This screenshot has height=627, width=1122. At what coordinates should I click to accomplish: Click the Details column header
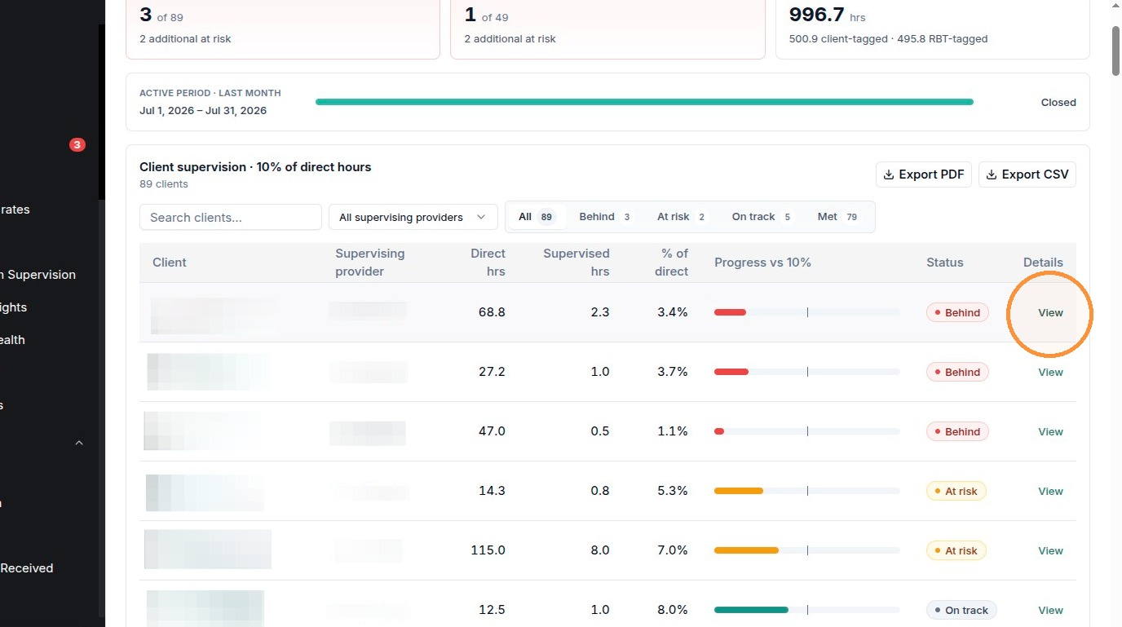tap(1043, 263)
